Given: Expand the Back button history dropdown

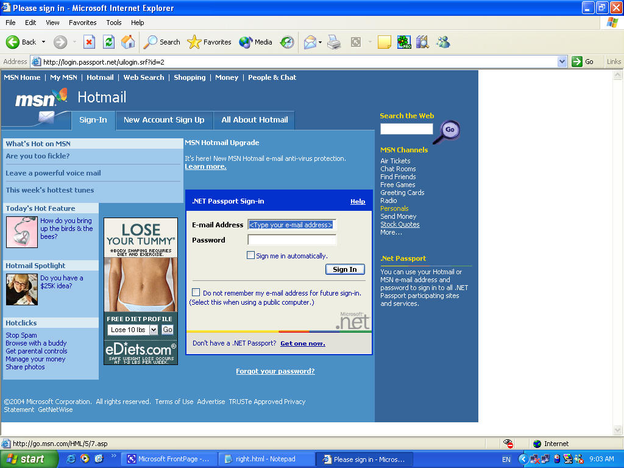Looking at the screenshot, I should (43, 42).
